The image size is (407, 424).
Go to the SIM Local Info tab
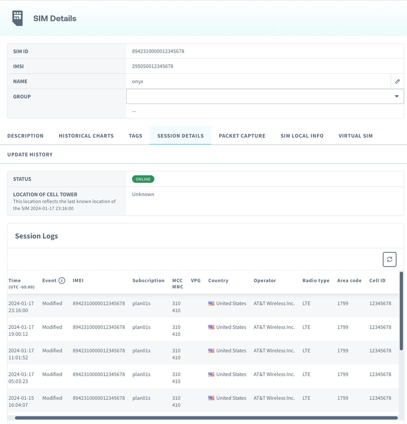[302, 136]
